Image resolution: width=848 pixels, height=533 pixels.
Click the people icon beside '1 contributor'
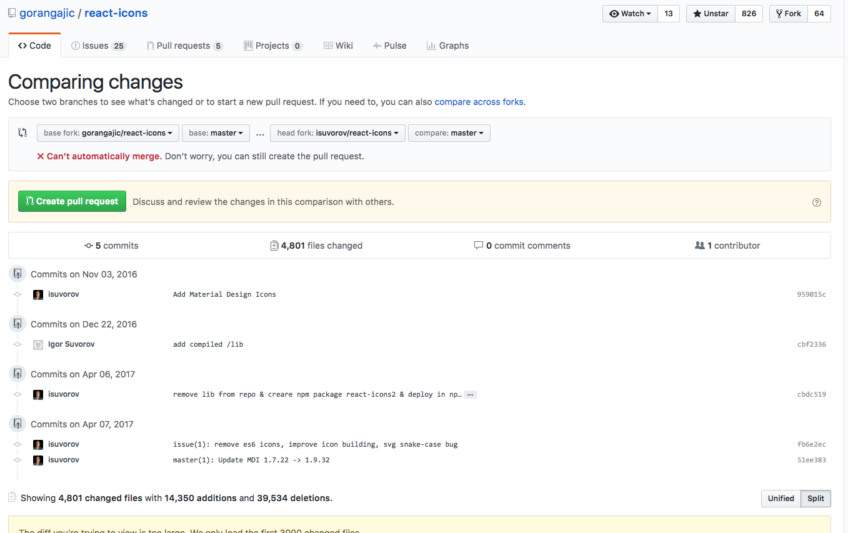700,246
